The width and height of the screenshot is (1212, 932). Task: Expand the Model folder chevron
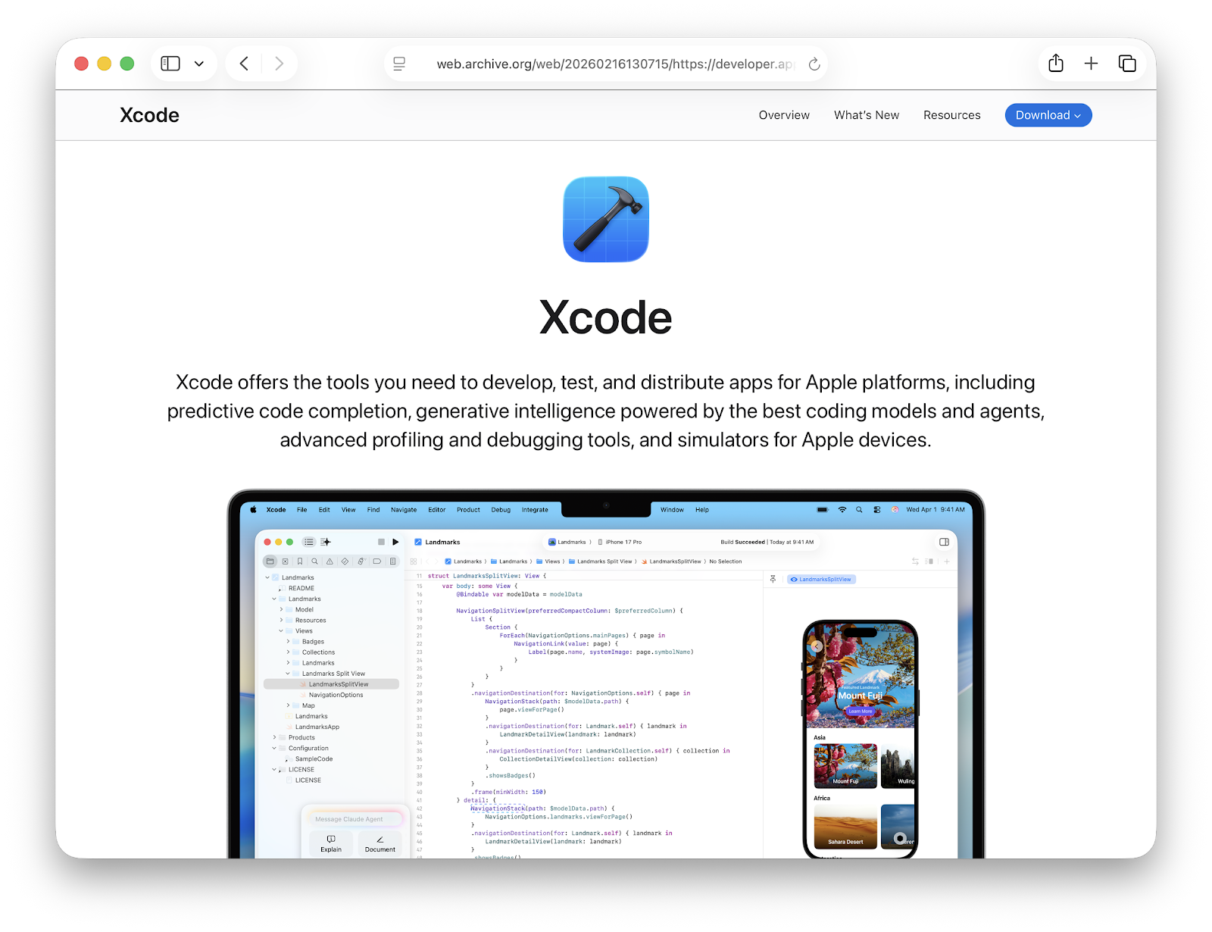click(281, 609)
